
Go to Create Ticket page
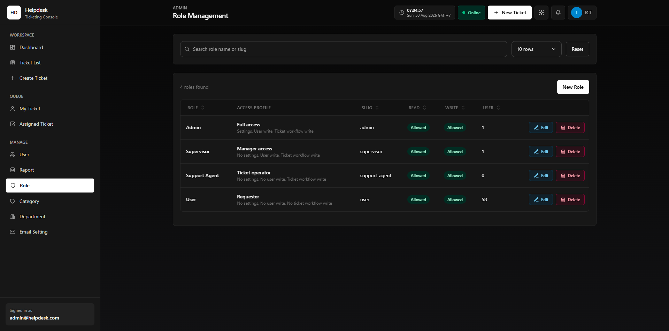tap(50, 78)
